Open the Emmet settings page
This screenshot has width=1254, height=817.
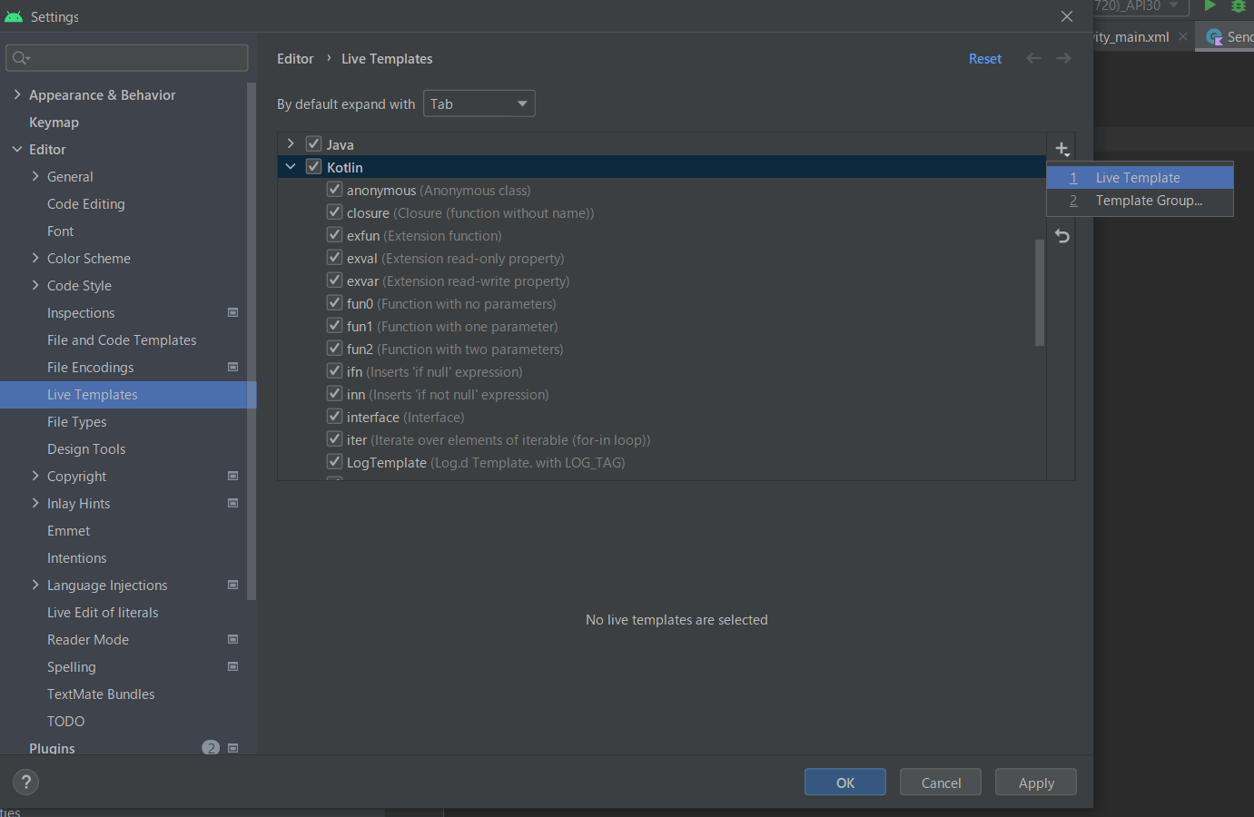(68, 530)
